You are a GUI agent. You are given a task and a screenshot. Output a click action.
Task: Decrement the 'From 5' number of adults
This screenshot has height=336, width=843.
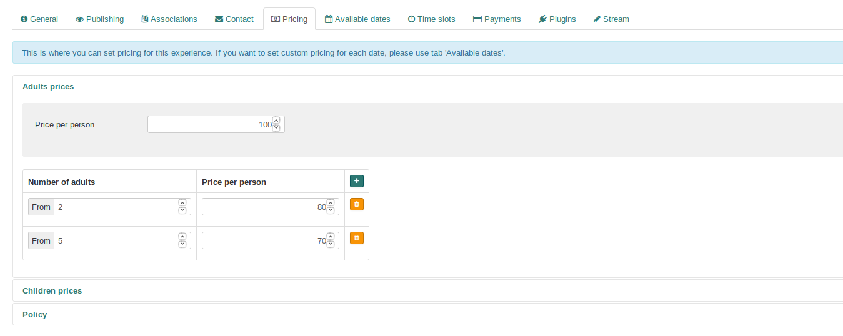182,244
